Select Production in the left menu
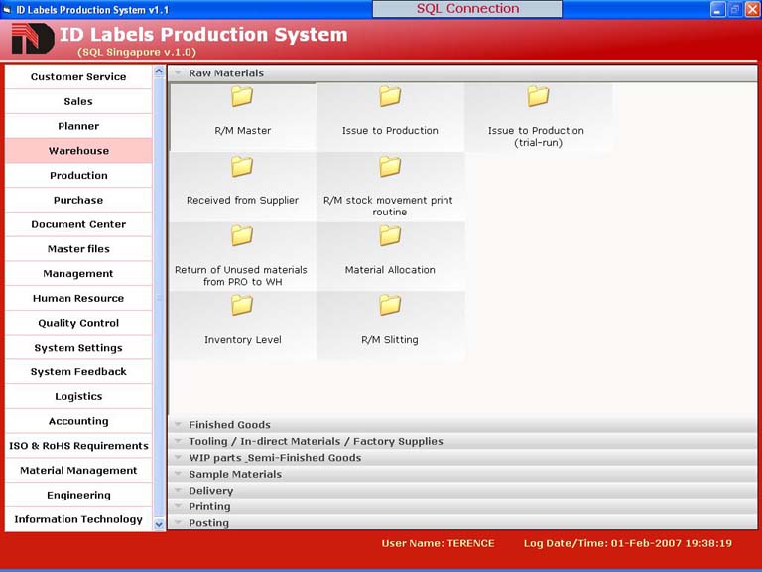762x572 pixels. (78, 176)
